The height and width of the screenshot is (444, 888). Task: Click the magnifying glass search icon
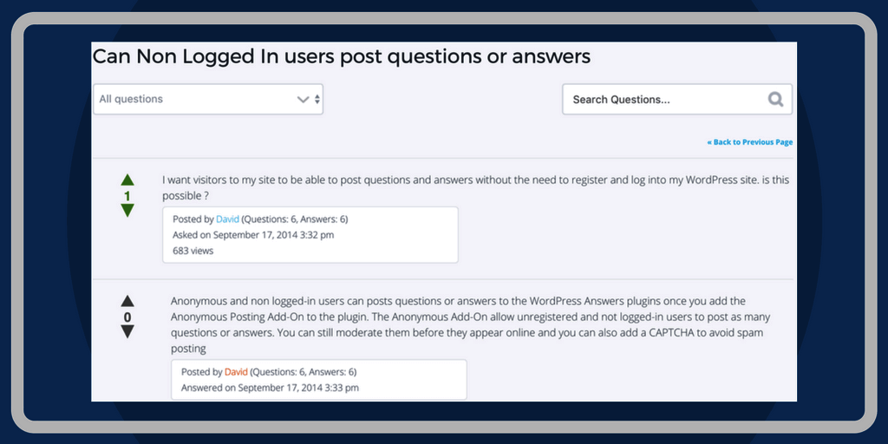point(775,100)
